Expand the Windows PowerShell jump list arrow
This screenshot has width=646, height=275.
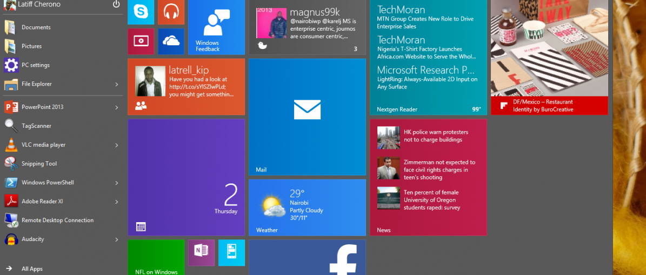tap(117, 183)
